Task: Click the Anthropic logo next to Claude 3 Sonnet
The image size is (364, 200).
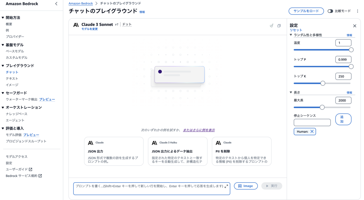Action: pos(76,25)
